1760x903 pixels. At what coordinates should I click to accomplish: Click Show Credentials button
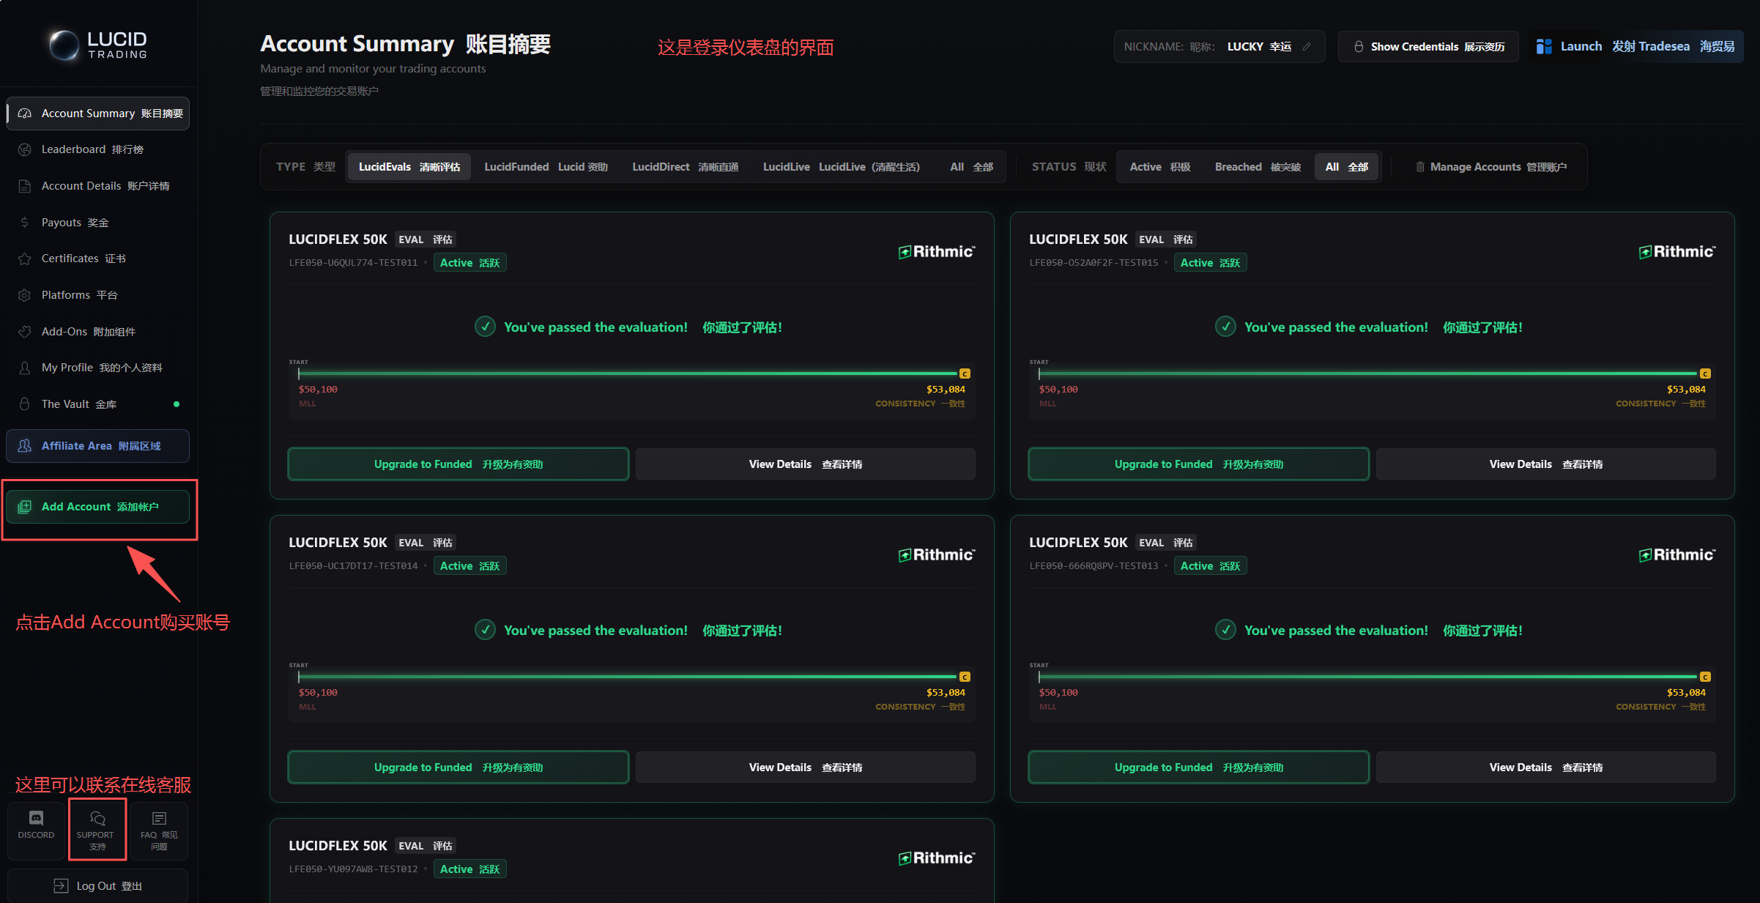(x=1428, y=47)
